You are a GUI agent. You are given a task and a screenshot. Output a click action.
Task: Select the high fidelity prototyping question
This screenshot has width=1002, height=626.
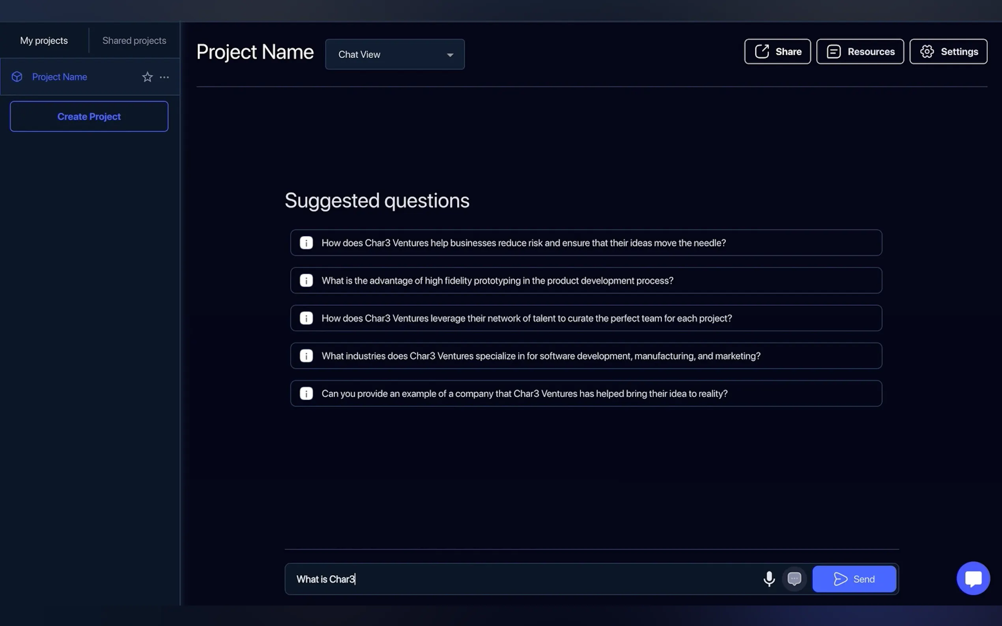click(x=586, y=280)
